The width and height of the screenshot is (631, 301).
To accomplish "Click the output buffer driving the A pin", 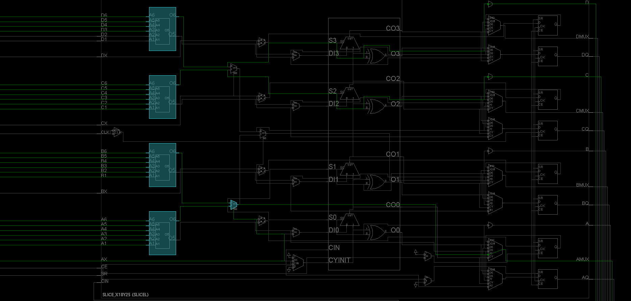I will (x=490, y=225).
